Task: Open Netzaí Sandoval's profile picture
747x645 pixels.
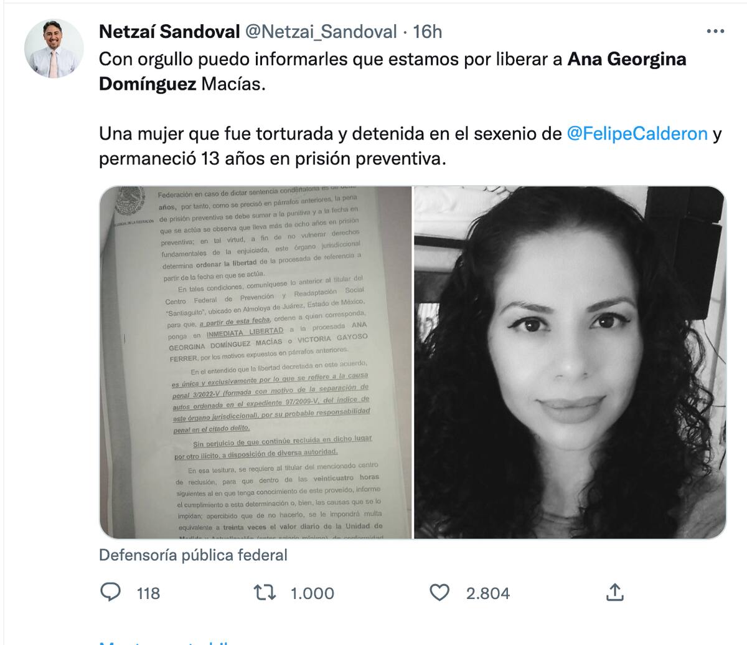Action: [54, 48]
